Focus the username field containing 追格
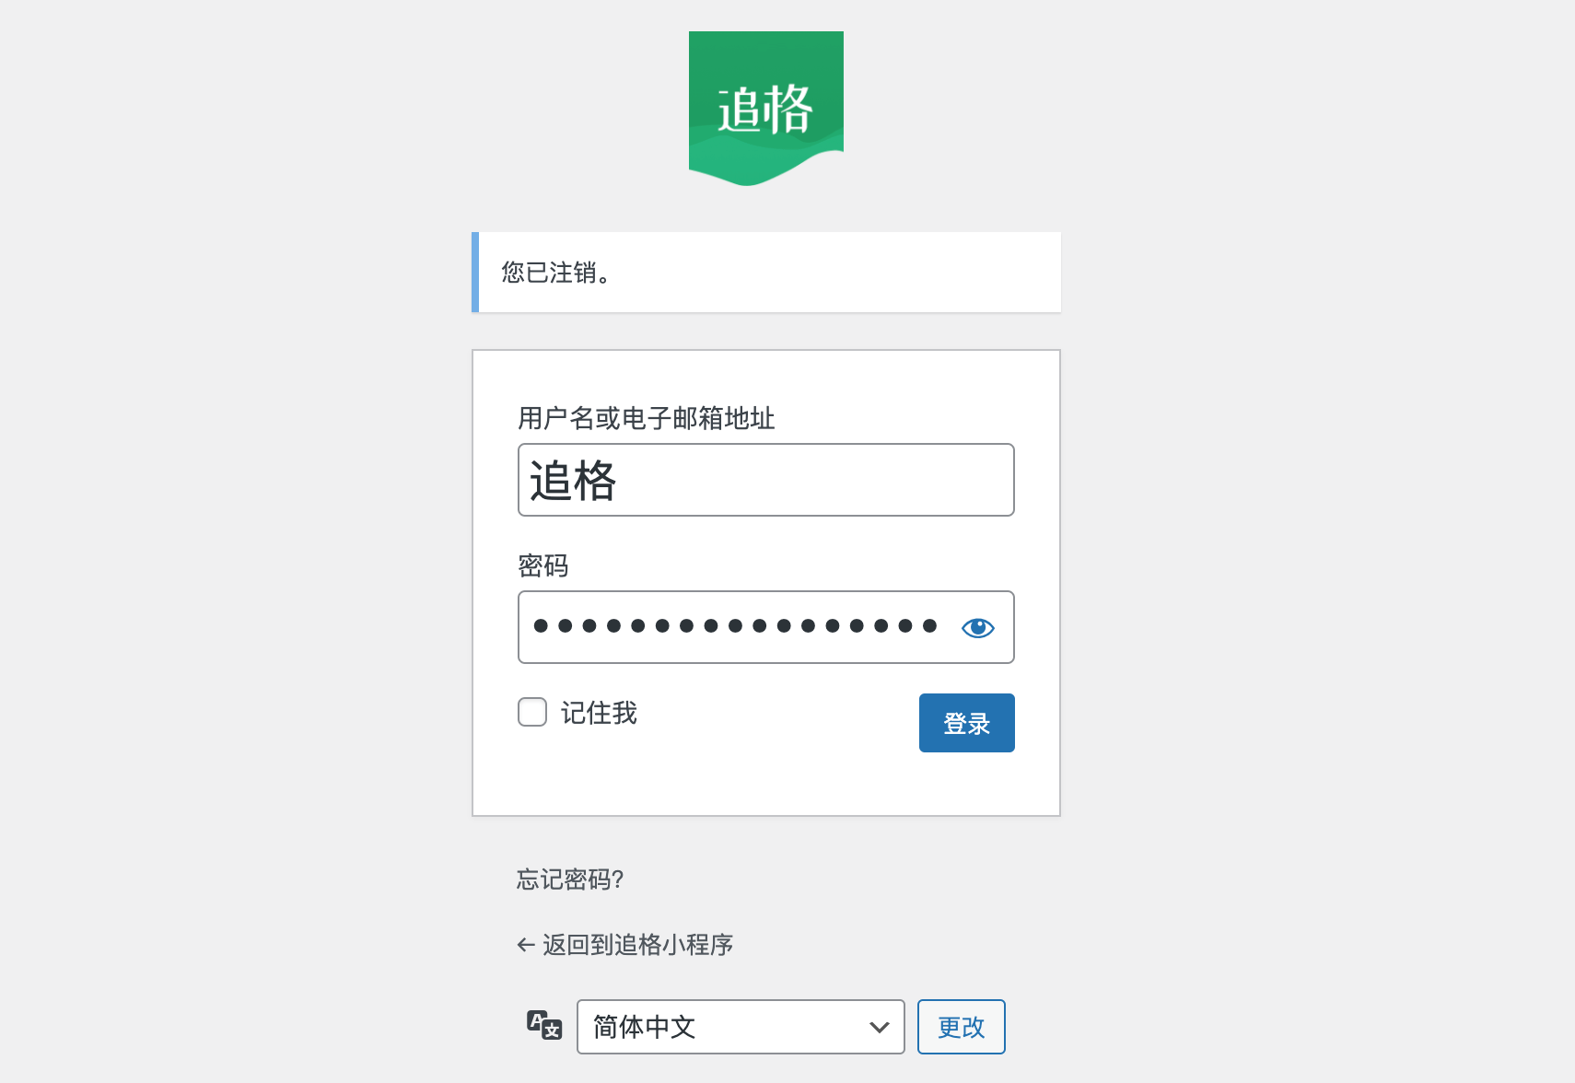 point(766,480)
